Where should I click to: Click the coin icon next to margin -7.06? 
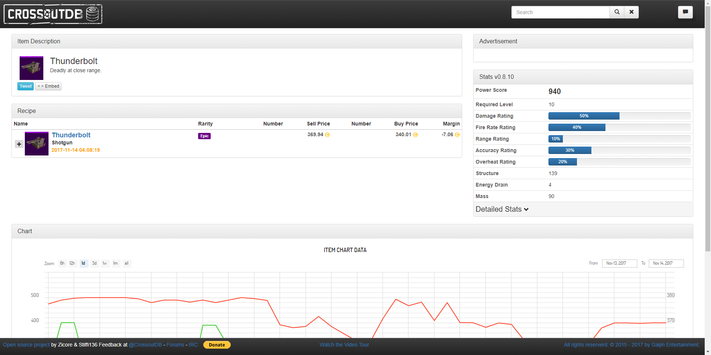click(x=457, y=135)
